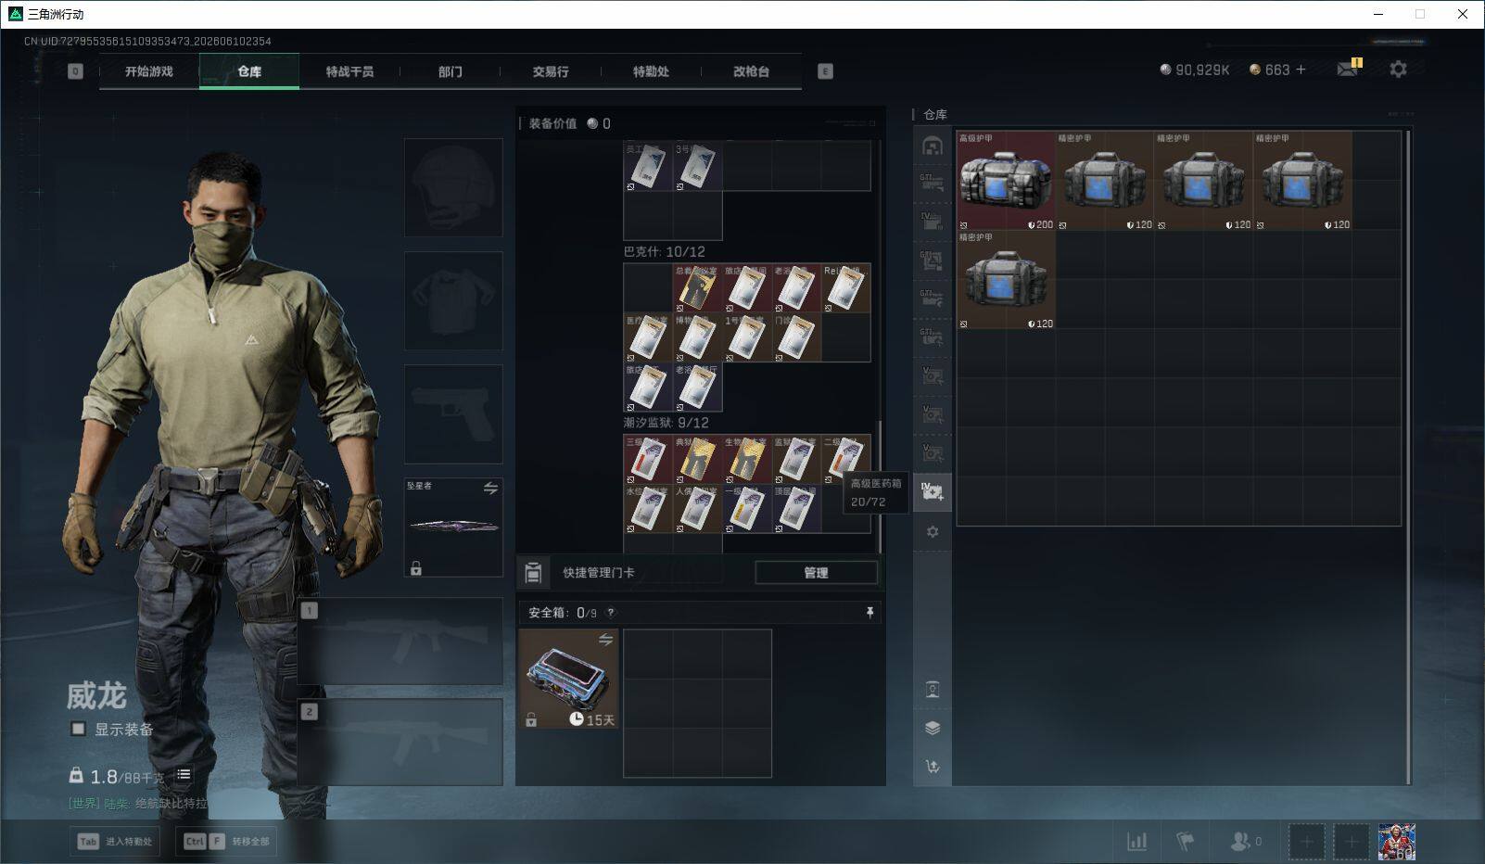Click the sort/organize icon at sidebar bottom

tap(933, 766)
